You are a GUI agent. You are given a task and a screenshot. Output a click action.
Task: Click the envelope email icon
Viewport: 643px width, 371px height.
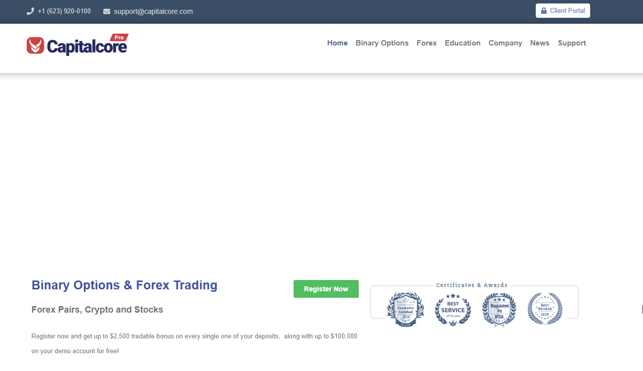click(107, 11)
